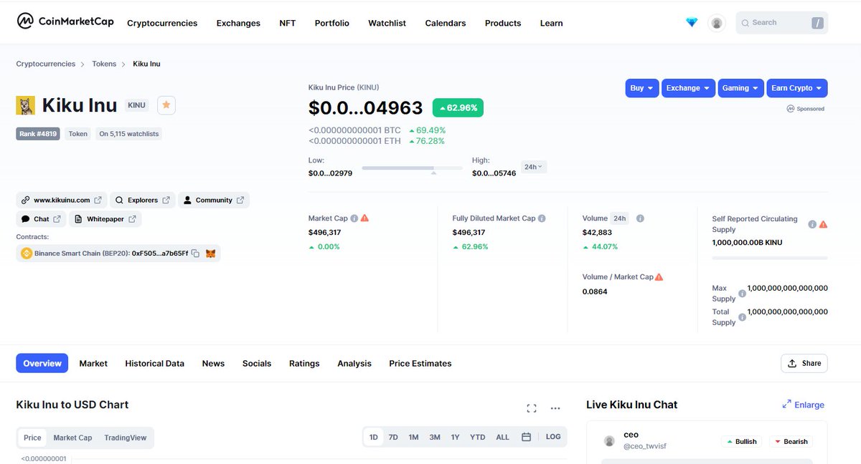Screen dimensions: 861x464
Task: Expand Community links
Action: click(214, 200)
